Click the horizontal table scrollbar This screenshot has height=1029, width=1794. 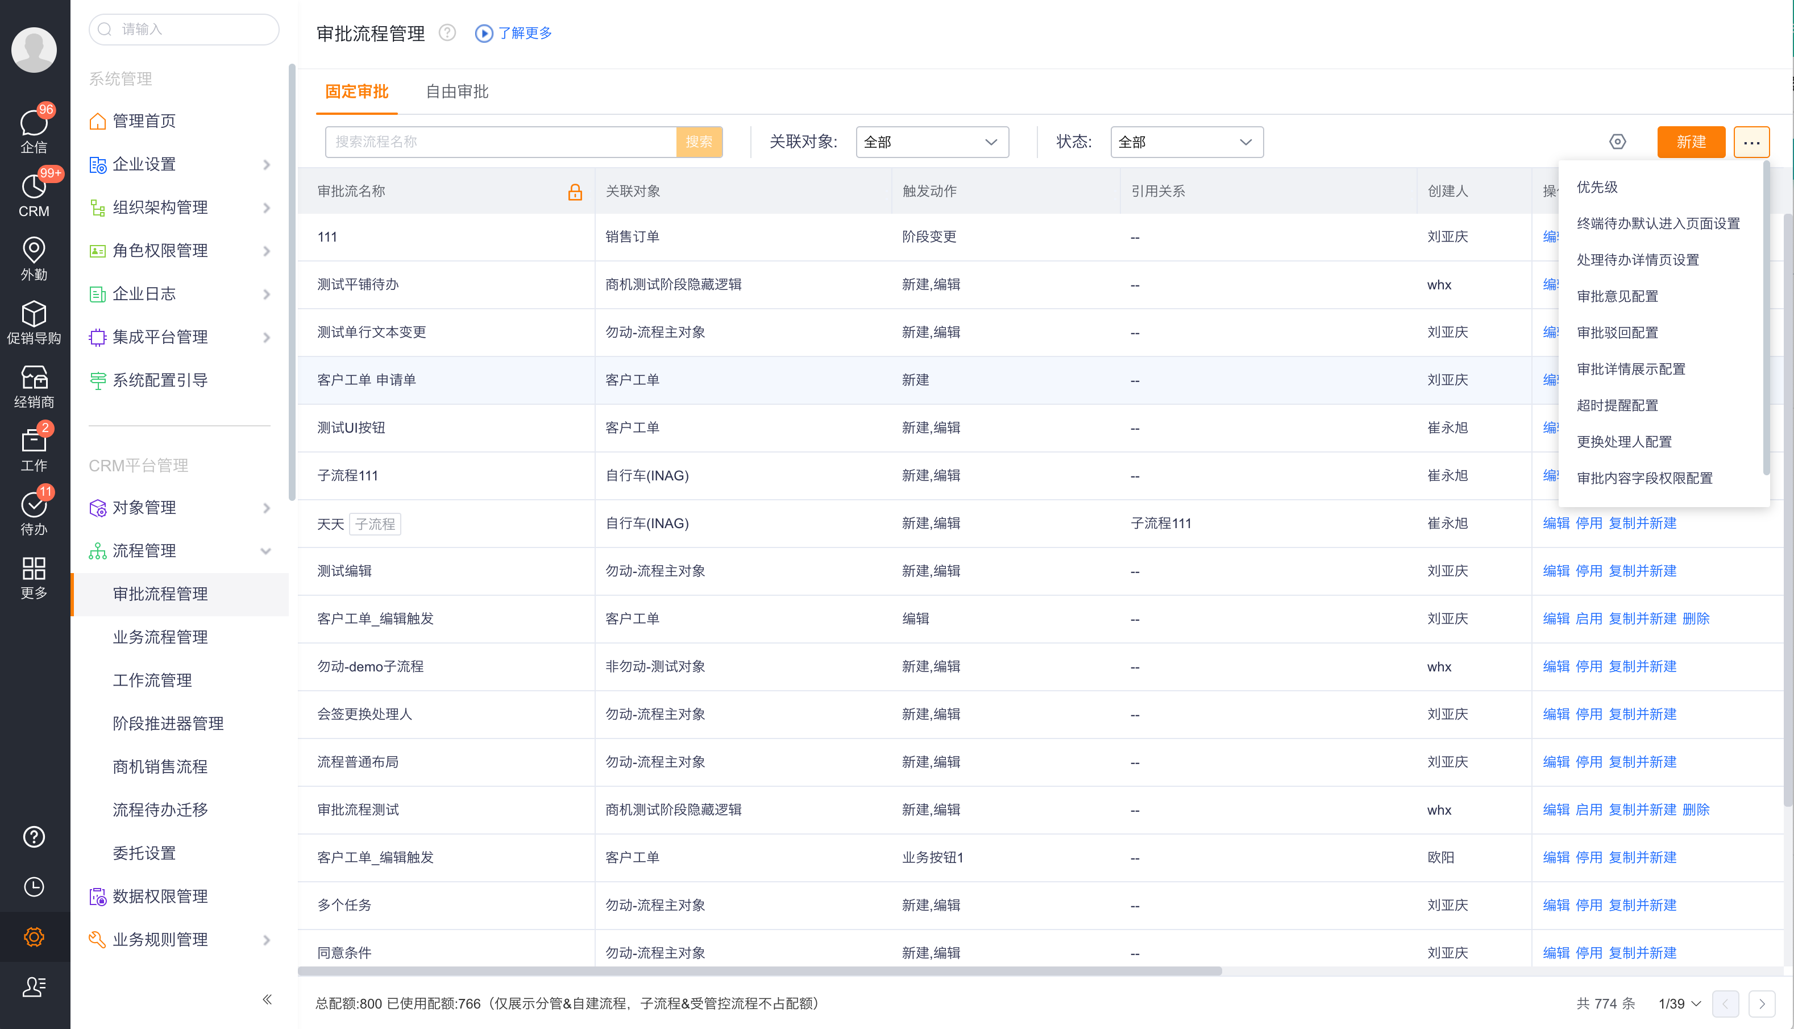point(759,971)
